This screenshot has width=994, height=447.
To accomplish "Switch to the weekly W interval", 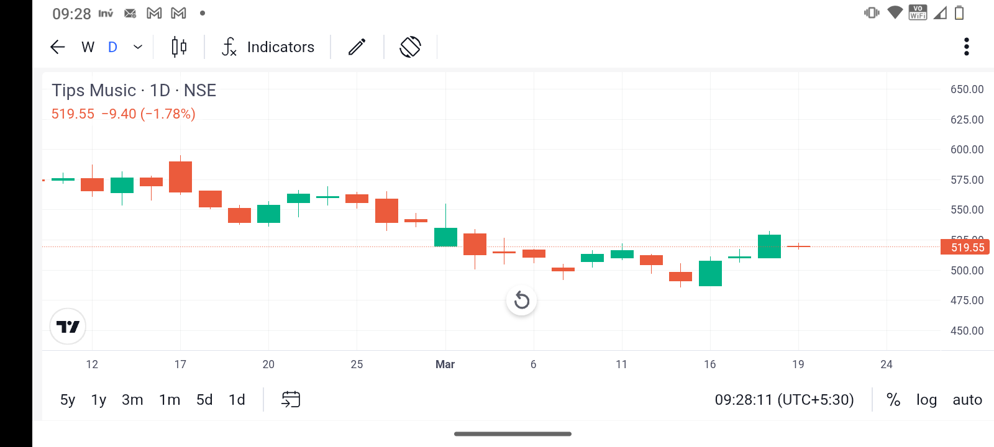I will [88, 47].
